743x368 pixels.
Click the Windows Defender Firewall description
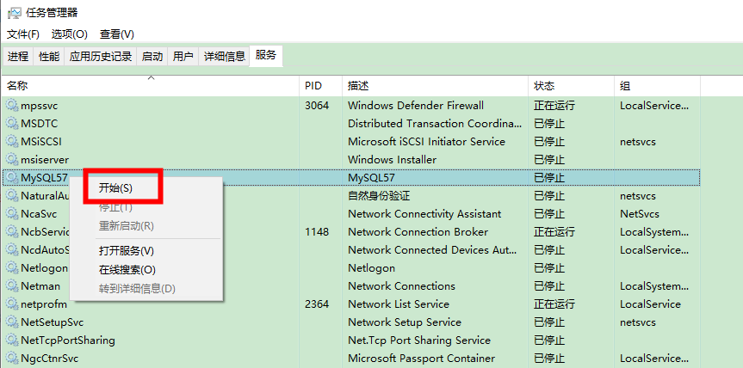[416, 106]
